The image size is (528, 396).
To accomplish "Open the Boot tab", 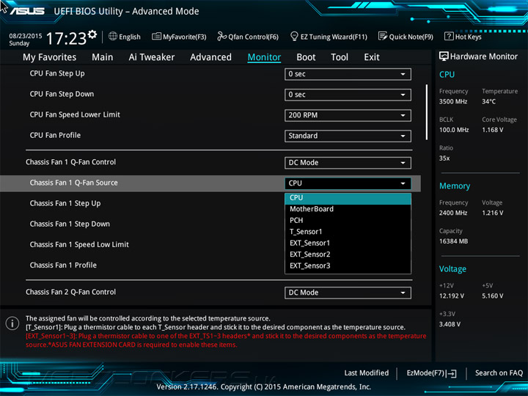I will pos(306,57).
